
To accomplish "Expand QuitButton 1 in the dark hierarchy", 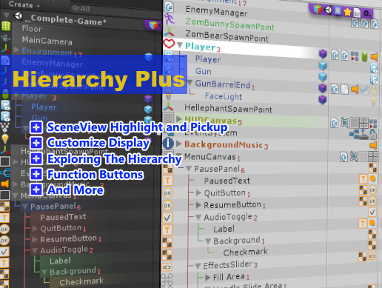I will click(x=35, y=228).
